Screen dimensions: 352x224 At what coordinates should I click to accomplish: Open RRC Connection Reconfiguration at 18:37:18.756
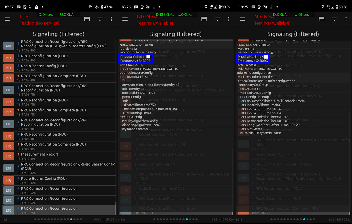(59, 210)
